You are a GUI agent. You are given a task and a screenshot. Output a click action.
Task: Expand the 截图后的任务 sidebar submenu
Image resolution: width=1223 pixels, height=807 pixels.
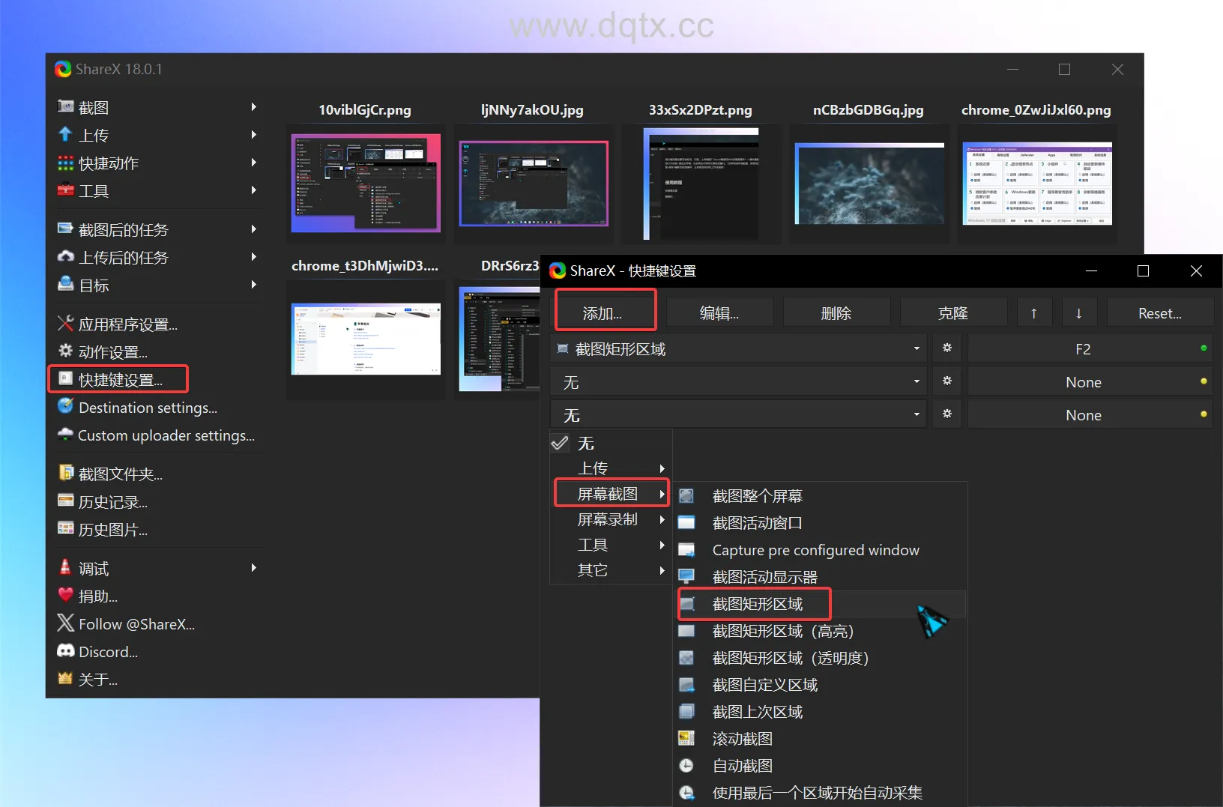[x=157, y=230]
